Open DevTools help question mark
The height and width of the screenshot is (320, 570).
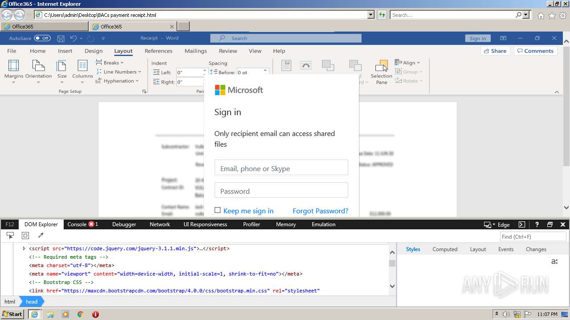point(537,224)
